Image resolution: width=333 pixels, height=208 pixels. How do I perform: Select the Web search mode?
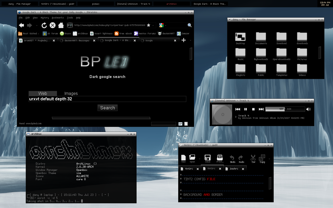pyautogui.click(x=43, y=93)
